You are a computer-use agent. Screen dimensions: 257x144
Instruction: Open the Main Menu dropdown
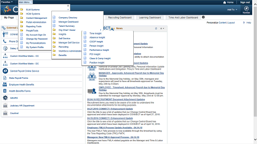coord(25,2)
